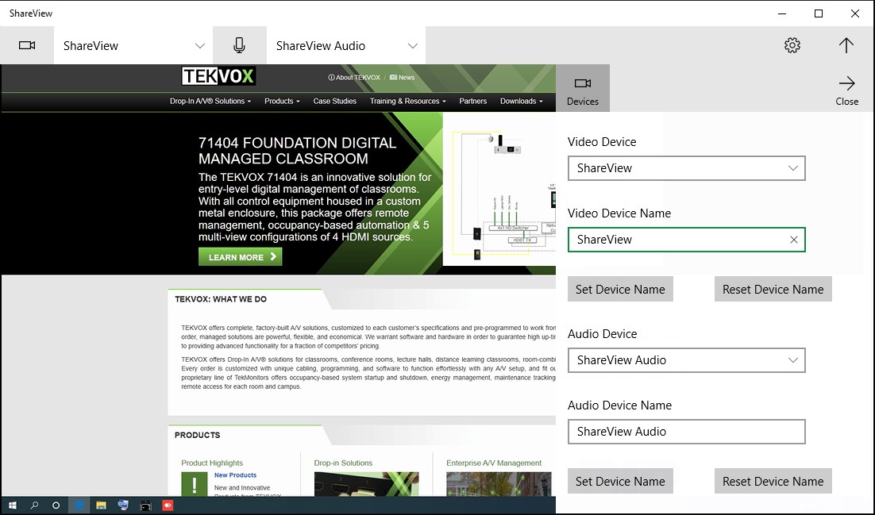Open File Explorer from the taskbar

[x=101, y=505]
